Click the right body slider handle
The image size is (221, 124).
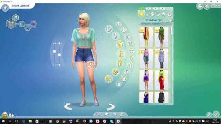[59, 55]
